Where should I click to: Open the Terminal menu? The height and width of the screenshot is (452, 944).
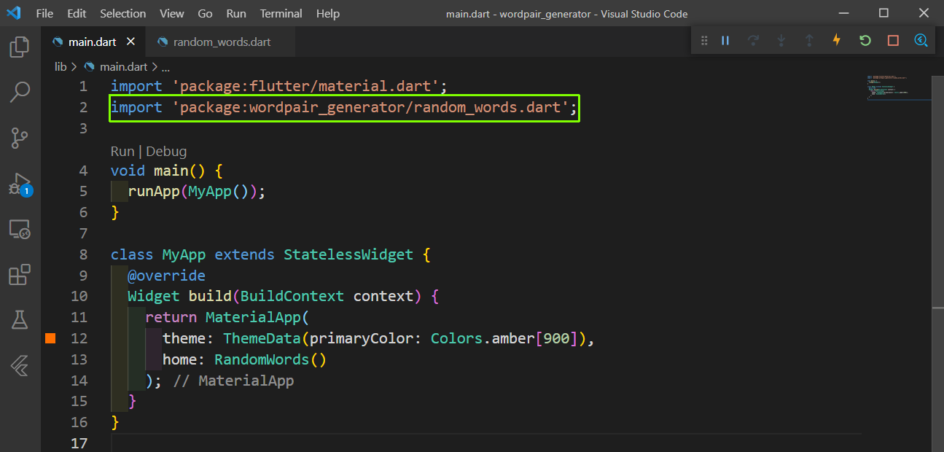(281, 13)
